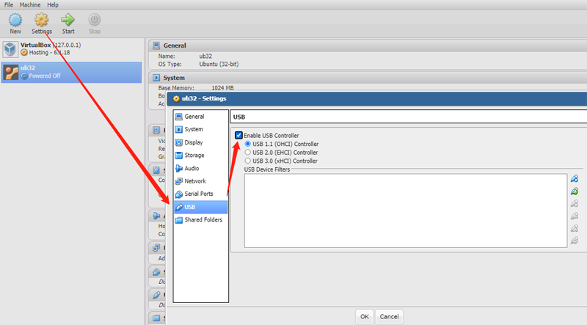Switch to the Display settings page
Screen dimensions: 587x325
200,142
